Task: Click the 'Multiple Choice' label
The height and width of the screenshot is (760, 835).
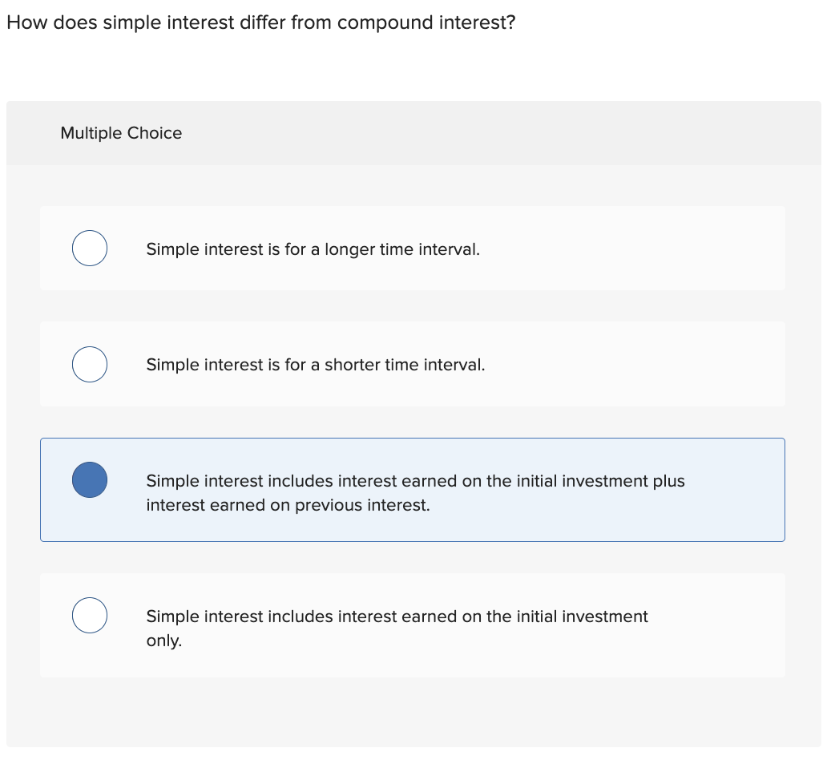Action: [x=121, y=133]
